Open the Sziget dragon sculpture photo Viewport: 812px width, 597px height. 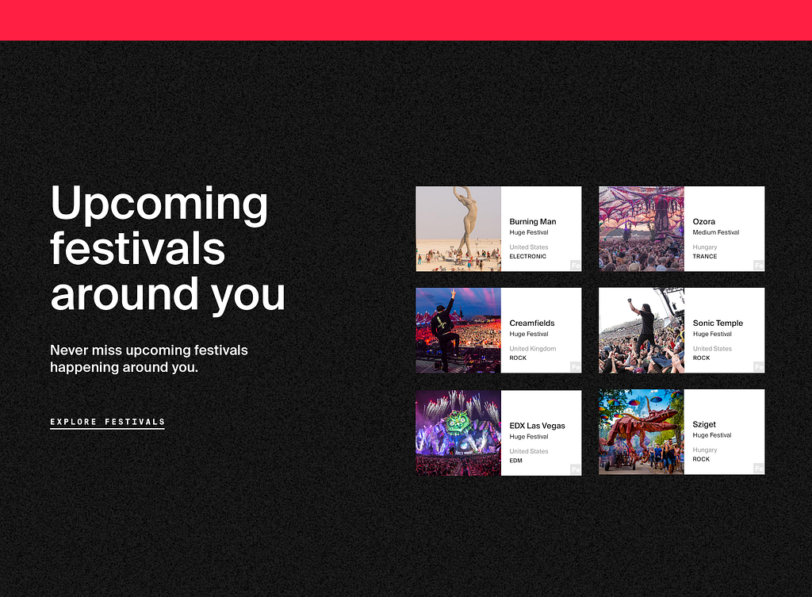[x=642, y=432]
